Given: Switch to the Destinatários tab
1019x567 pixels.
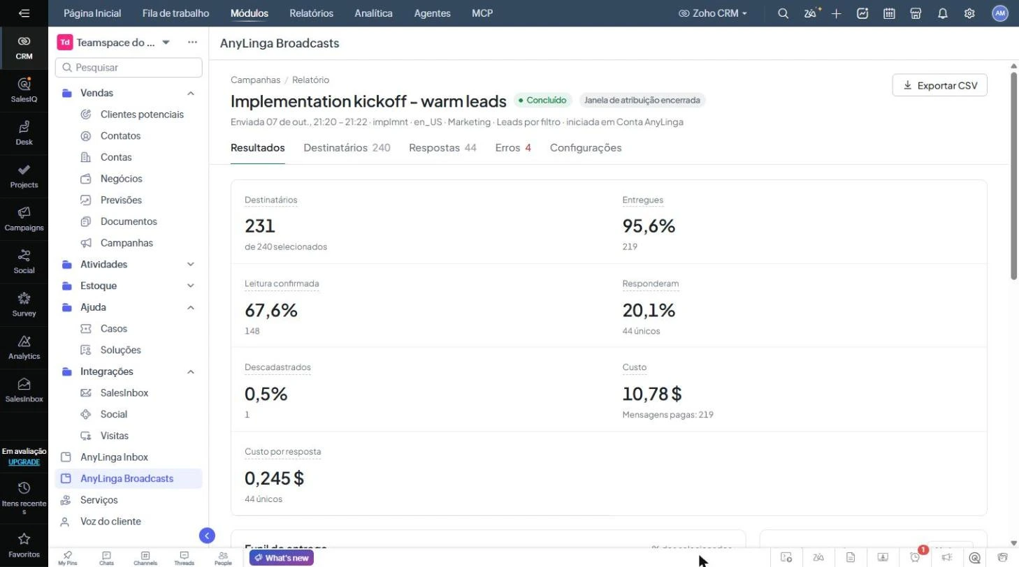Looking at the screenshot, I should (347, 148).
